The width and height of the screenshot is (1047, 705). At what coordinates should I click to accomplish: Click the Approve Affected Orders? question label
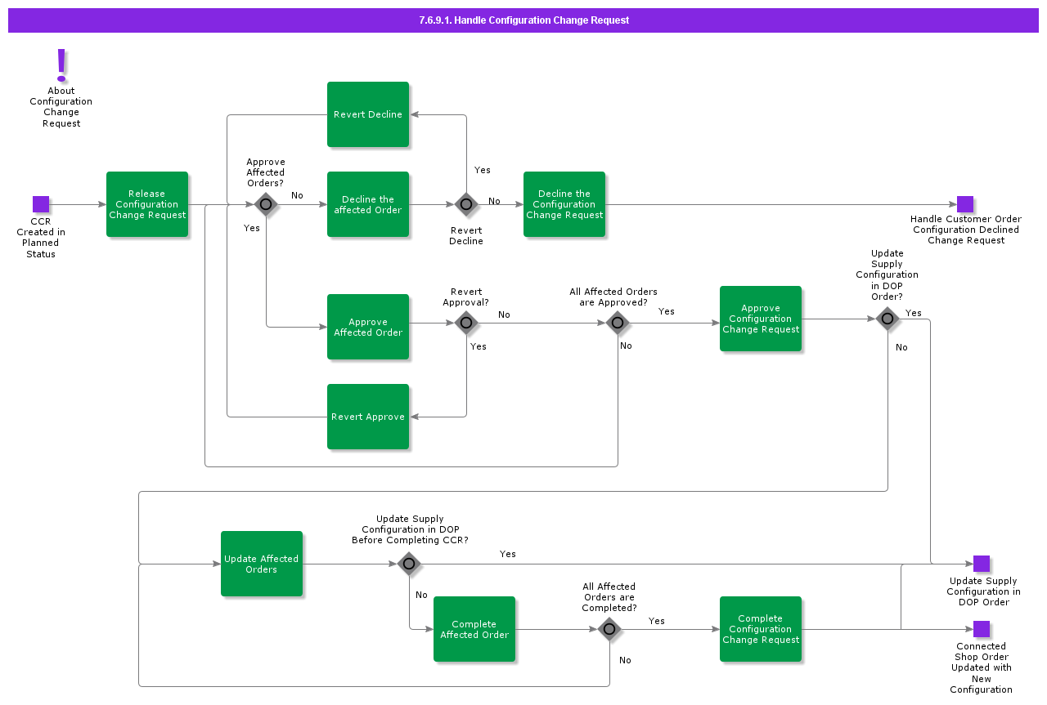[x=266, y=172]
